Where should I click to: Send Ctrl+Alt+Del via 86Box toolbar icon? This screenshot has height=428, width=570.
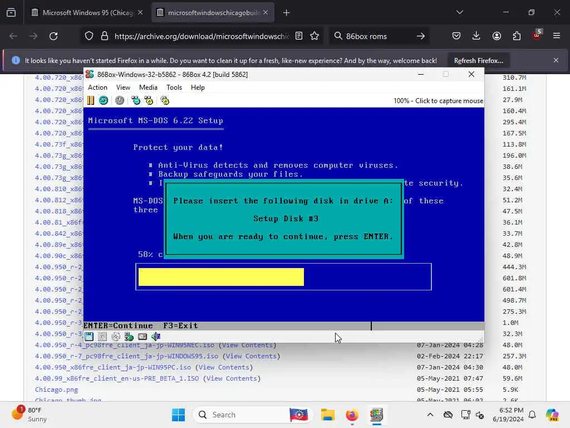[x=136, y=100]
